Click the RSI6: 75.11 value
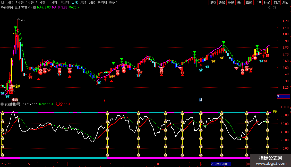This screenshot has height=167, width=291. tap(29, 104)
